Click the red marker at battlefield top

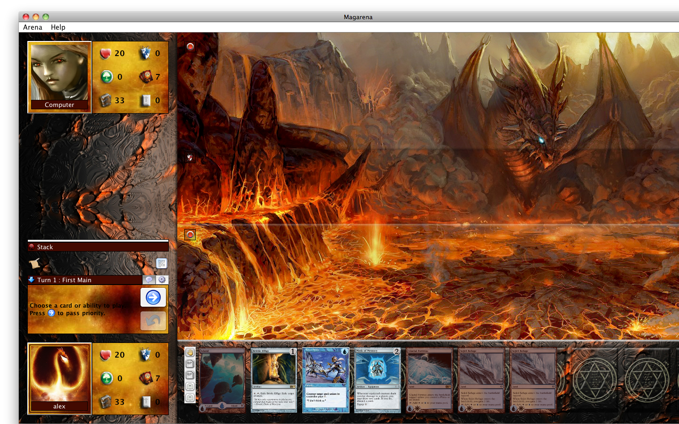pos(190,46)
